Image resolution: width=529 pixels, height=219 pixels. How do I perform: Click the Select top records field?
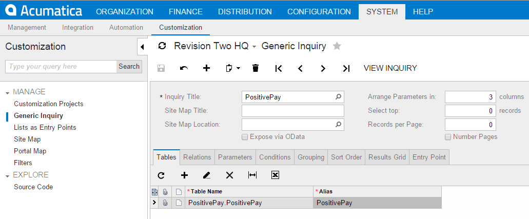point(471,111)
